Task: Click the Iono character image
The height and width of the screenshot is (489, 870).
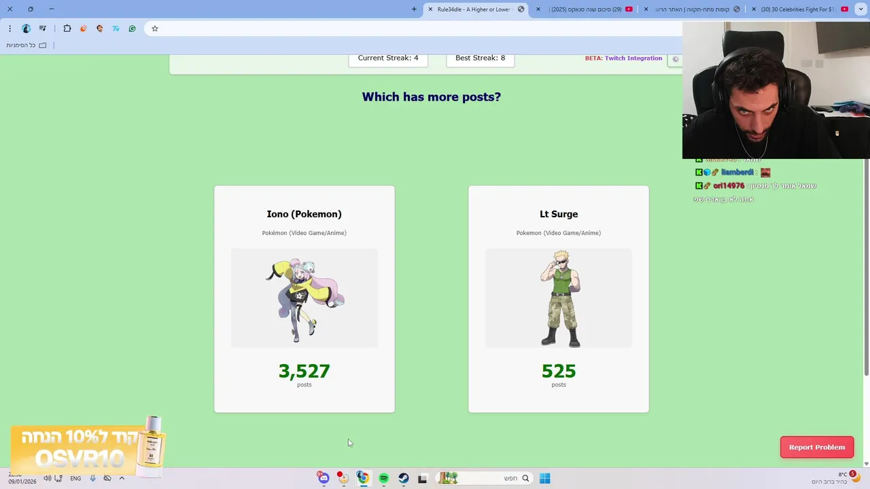Action: tap(304, 298)
